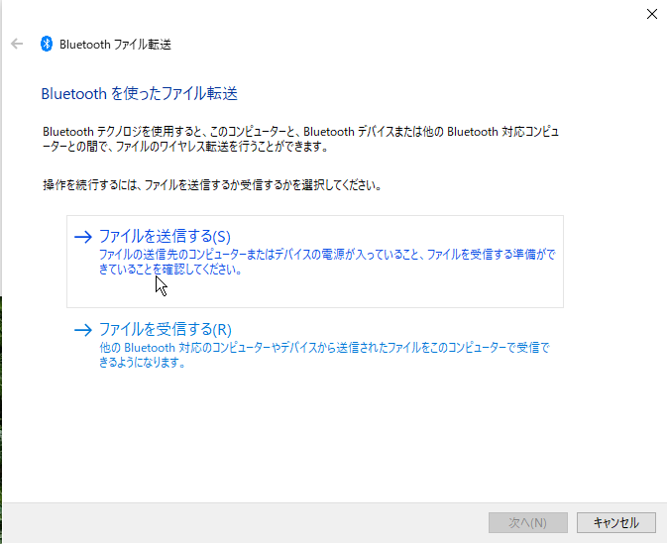Click the grey footer area left of 次へ(N)
668x544 pixels.
[248, 522]
